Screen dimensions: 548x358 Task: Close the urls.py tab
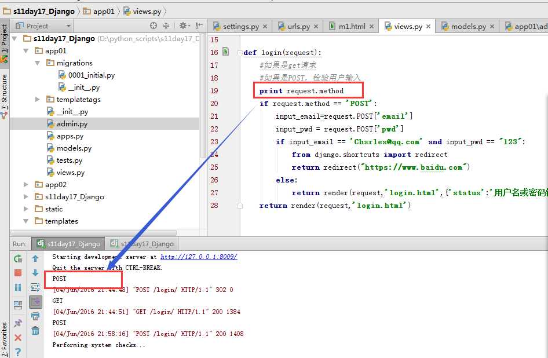(316, 27)
